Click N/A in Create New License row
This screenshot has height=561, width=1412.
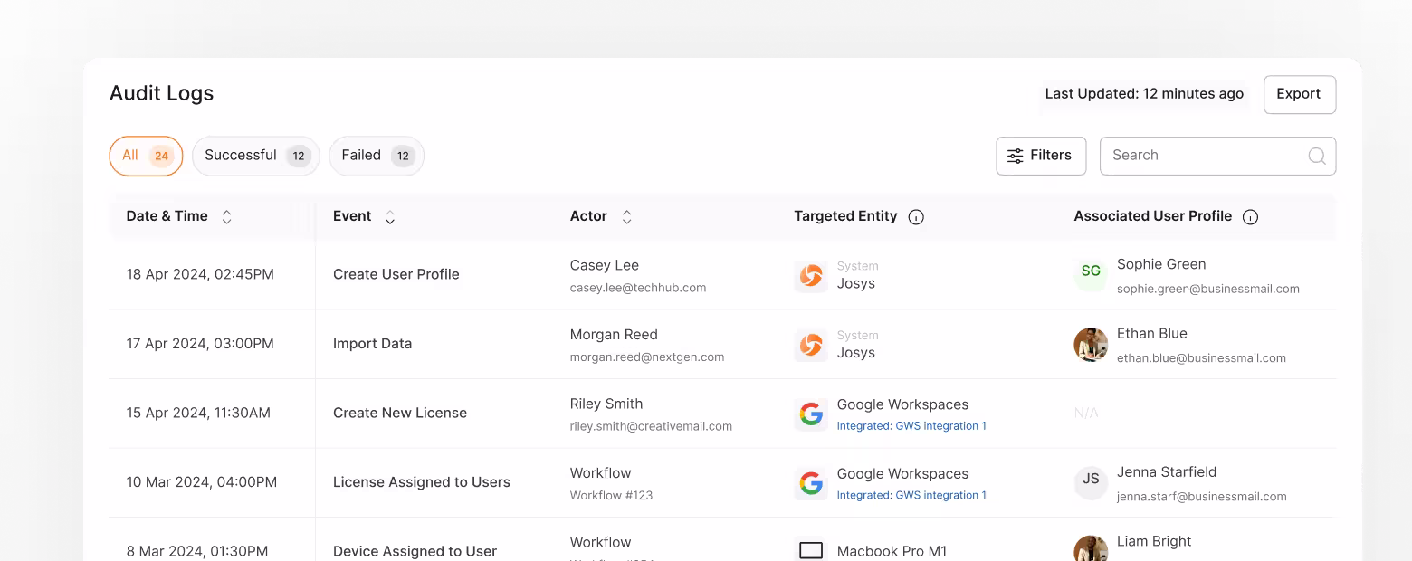click(1086, 414)
